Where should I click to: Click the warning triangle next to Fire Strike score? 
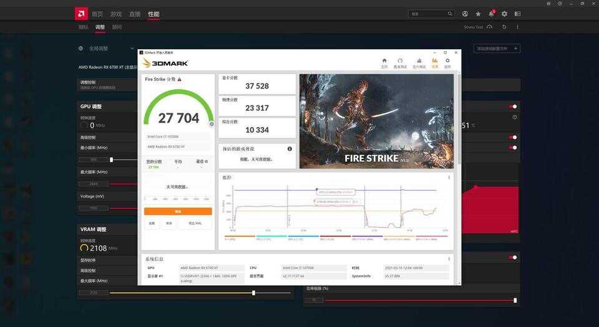pos(180,79)
